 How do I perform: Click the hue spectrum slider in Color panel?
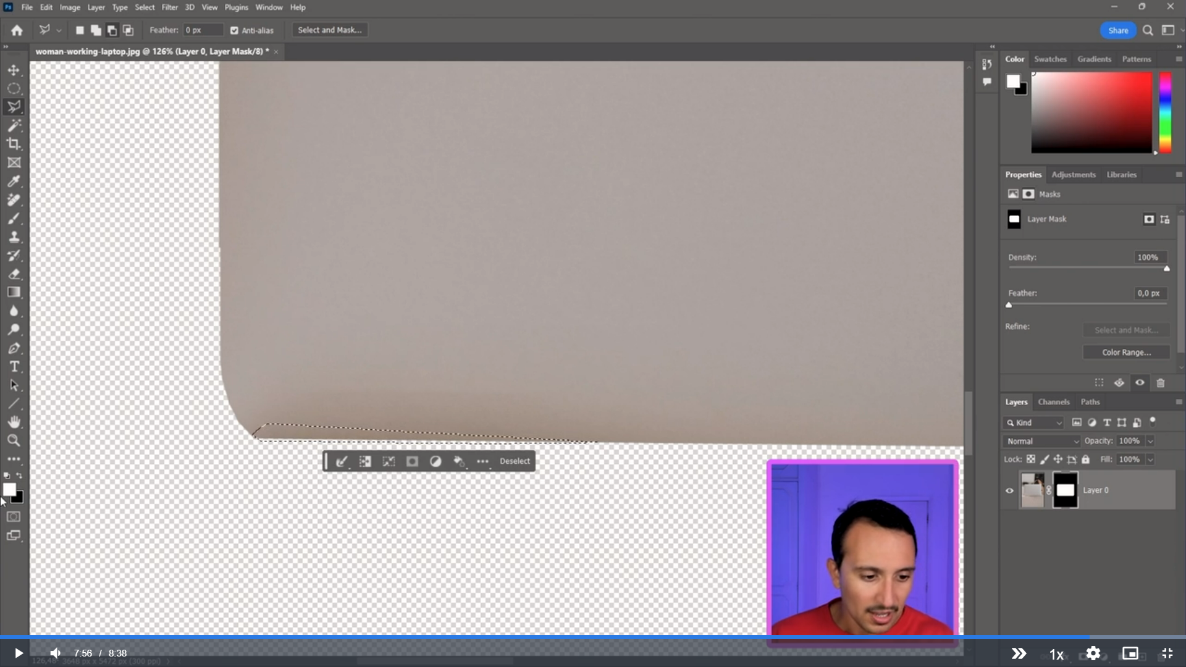click(x=1165, y=112)
